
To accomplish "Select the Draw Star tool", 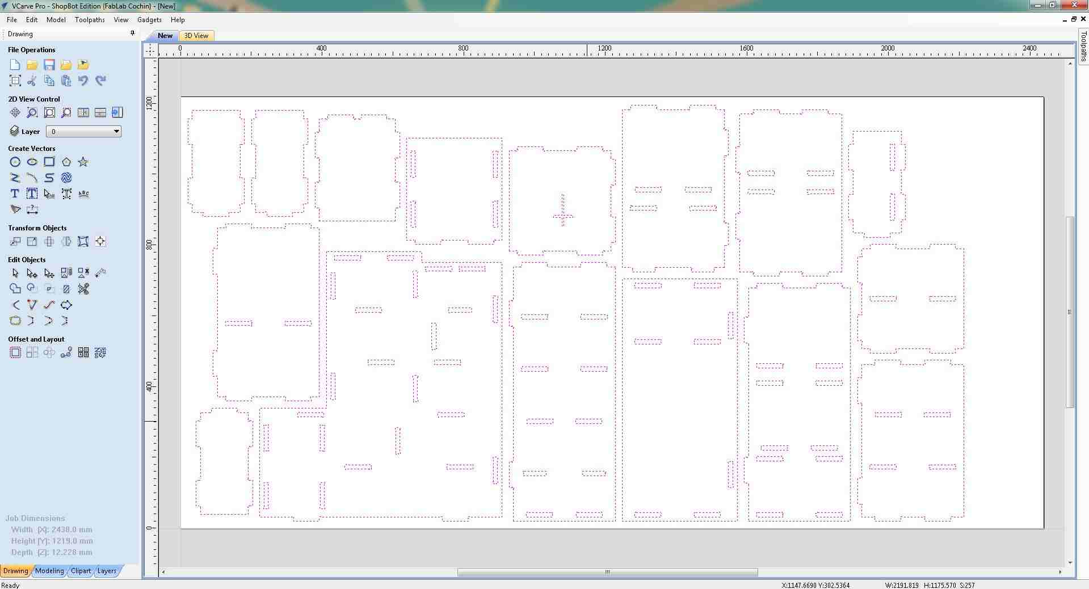I will (83, 162).
